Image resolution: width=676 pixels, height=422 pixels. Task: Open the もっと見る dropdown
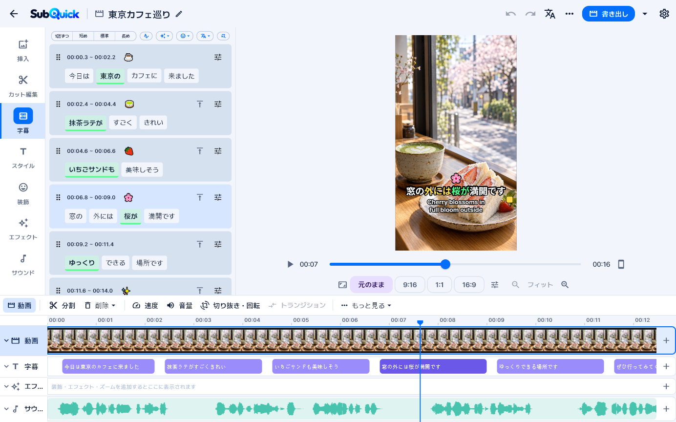point(366,305)
